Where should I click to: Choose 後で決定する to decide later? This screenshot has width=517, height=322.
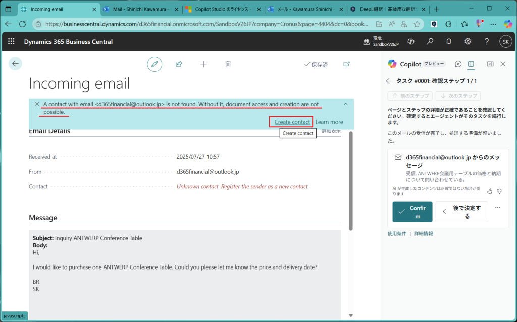tap(462, 212)
